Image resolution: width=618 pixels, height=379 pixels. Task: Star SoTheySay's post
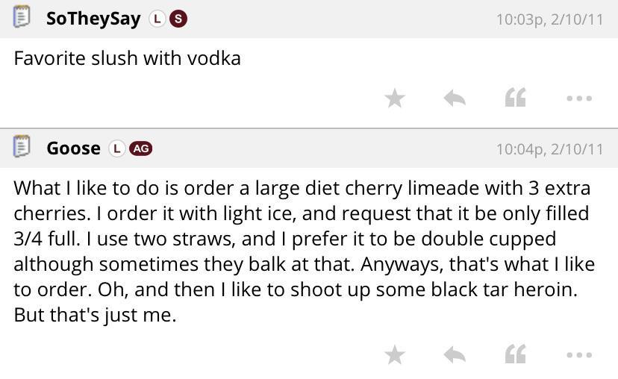coord(395,98)
